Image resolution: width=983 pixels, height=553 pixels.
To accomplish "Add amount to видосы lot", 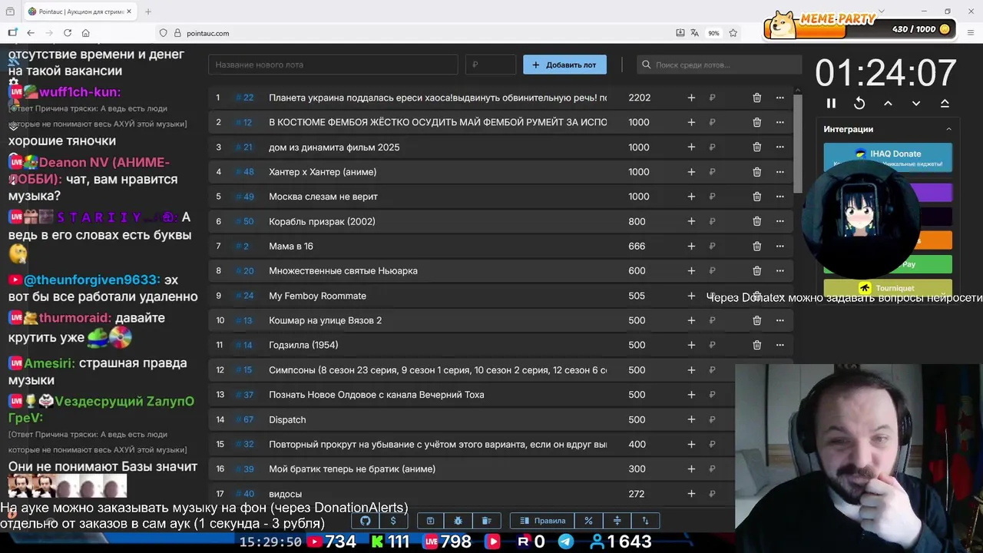I will [691, 494].
